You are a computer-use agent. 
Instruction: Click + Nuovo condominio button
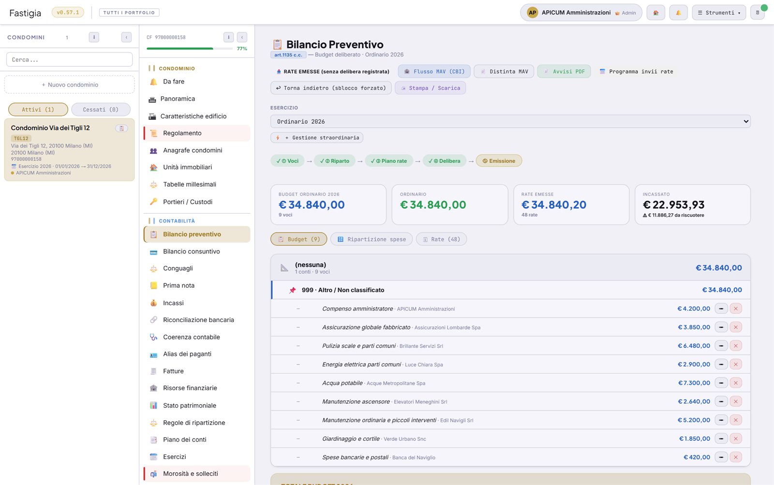(x=69, y=85)
